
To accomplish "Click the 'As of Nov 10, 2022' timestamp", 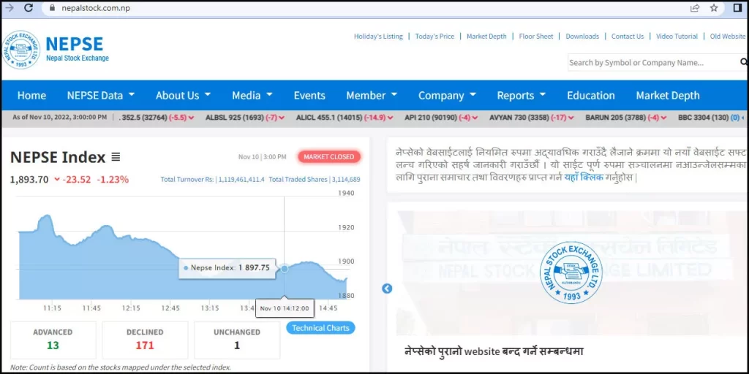I will pyautogui.click(x=60, y=117).
